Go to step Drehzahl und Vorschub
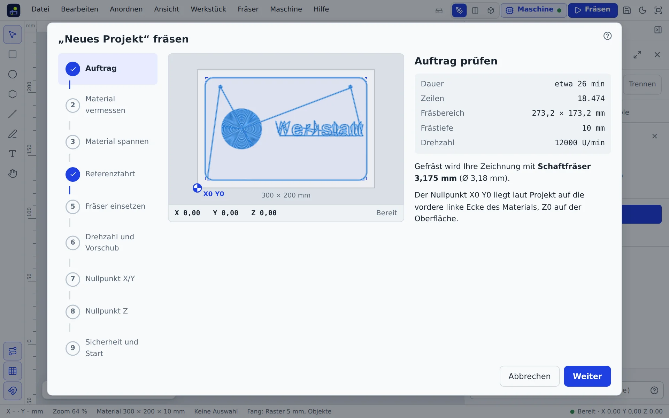 (x=108, y=242)
